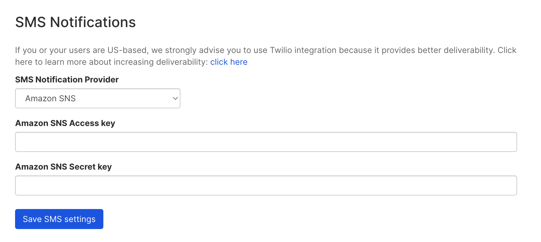
Task: Select the provider combo box showing Amazon SNS
Action: pos(97,98)
